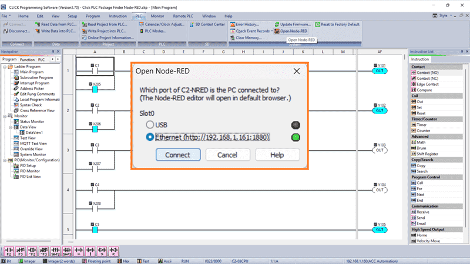
Task: Collapse the Ladder Program tree node
Action: [4, 66]
